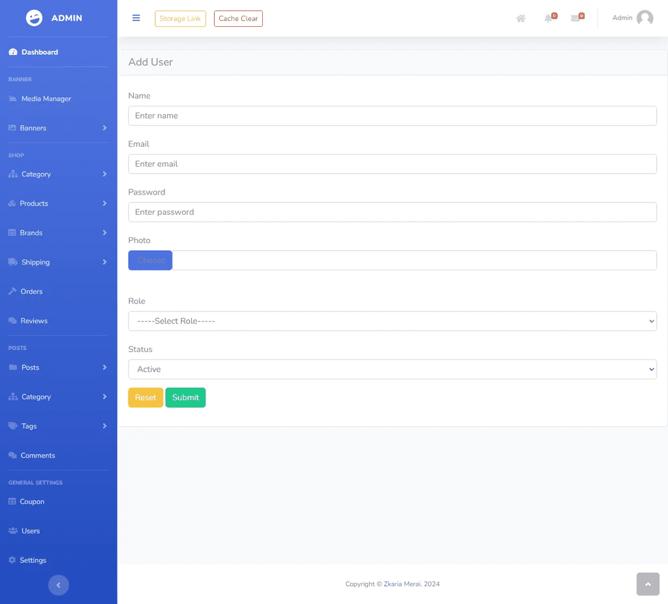
Task: Click the Storage Link button
Action: point(180,18)
